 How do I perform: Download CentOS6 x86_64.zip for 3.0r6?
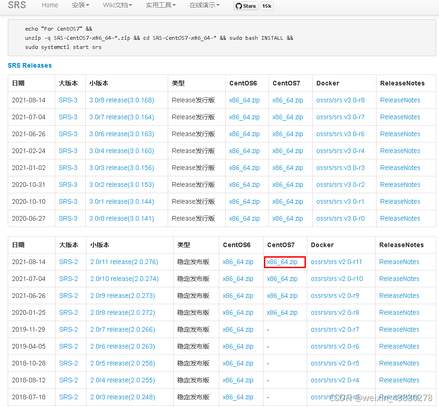244,134
